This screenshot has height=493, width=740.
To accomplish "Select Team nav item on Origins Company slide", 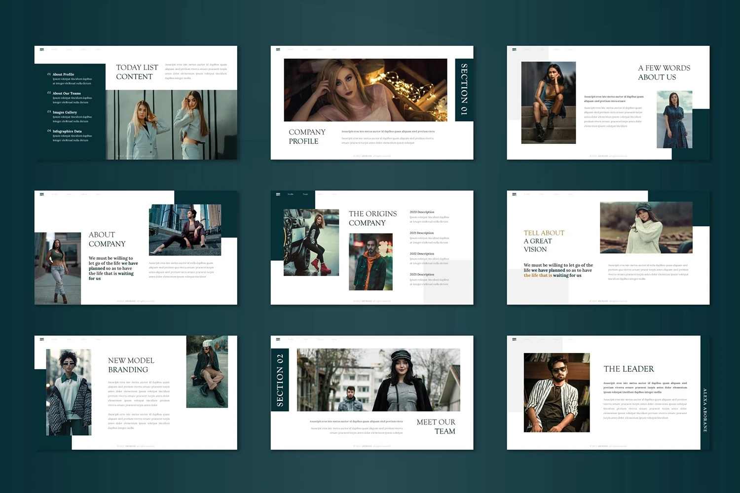I will click(305, 194).
